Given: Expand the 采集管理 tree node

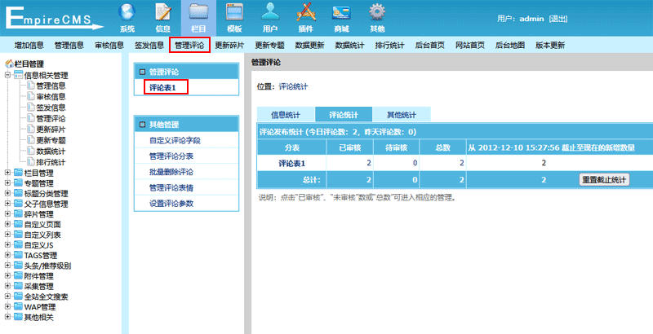Looking at the screenshot, I should pos(8,287).
